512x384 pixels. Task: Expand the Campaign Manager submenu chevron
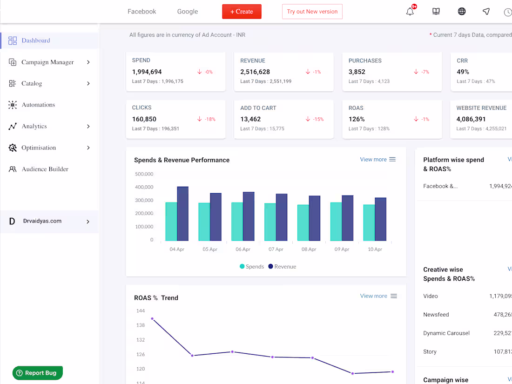point(88,62)
